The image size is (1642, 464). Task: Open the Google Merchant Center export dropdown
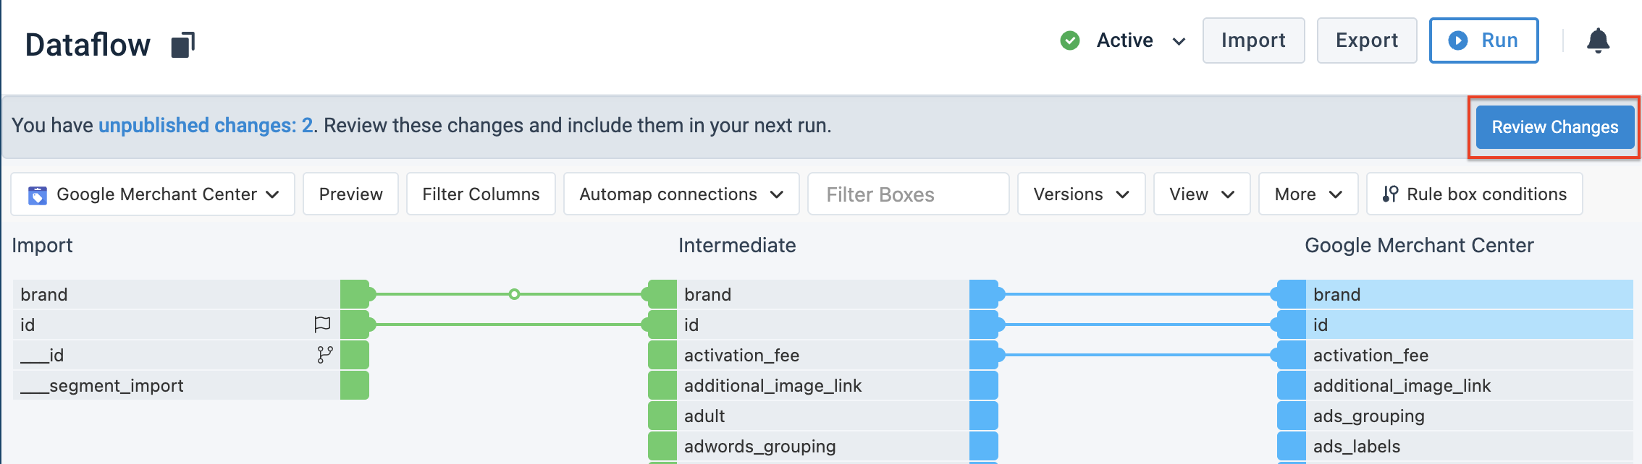(153, 194)
